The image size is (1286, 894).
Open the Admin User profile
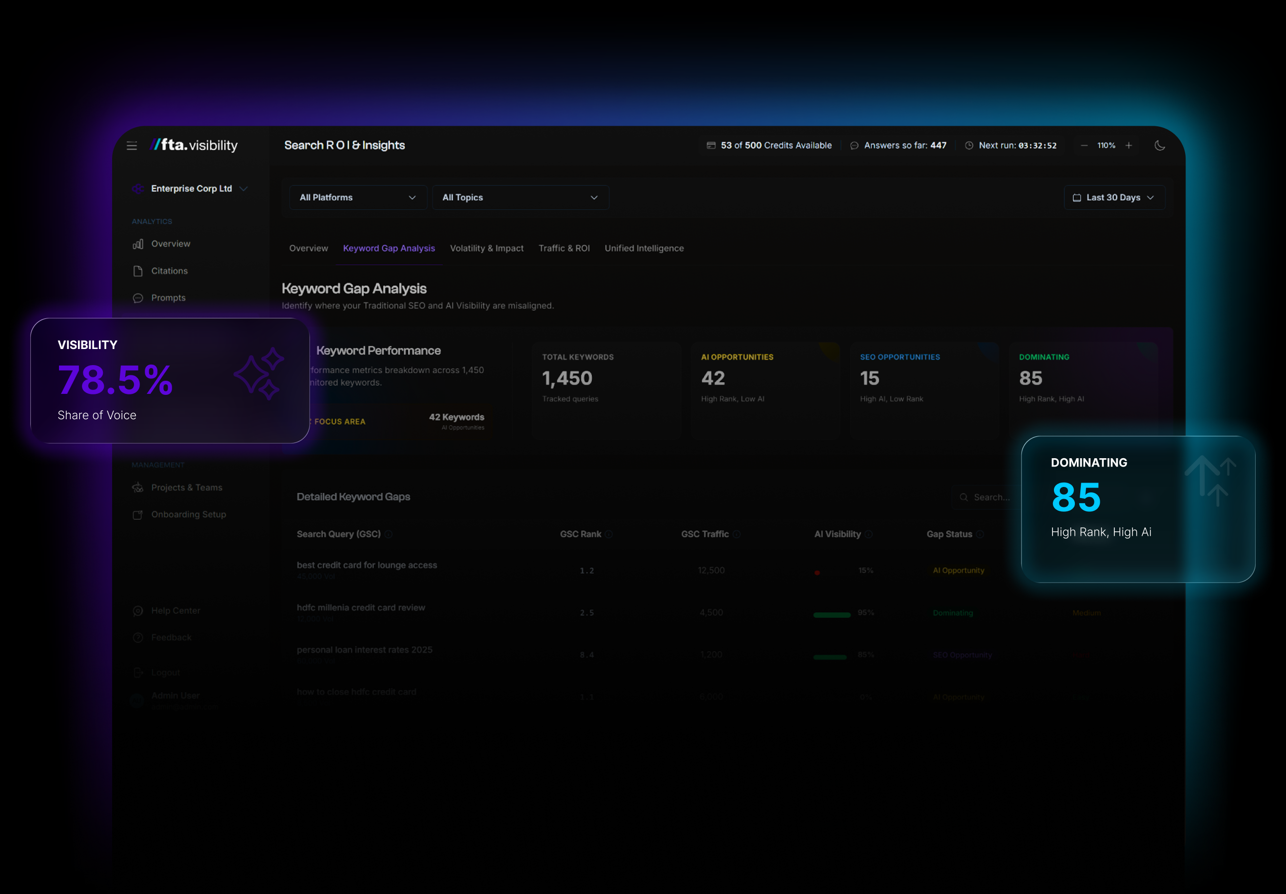[x=175, y=700]
